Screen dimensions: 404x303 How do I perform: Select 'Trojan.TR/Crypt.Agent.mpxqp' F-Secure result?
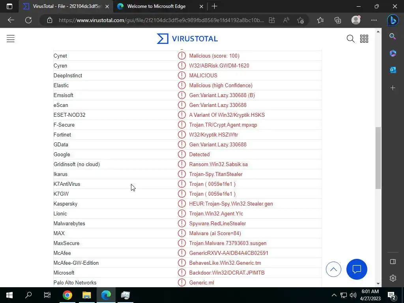(223, 125)
